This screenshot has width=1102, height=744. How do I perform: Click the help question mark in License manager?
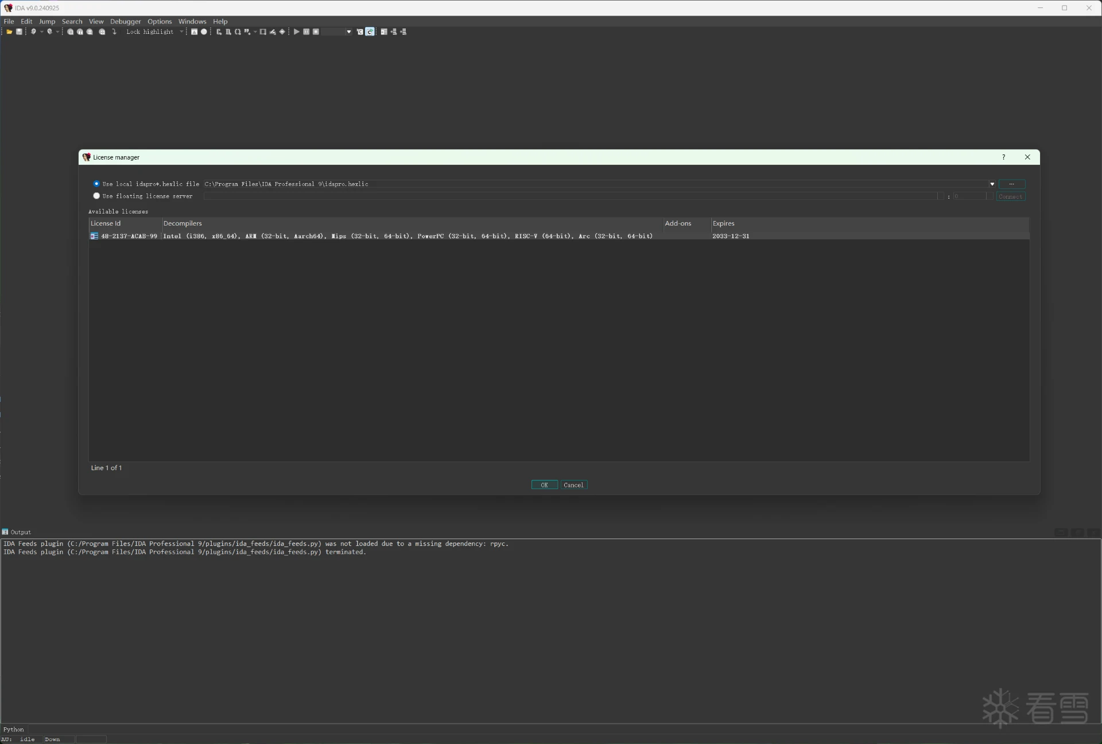[x=1003, y=157]
